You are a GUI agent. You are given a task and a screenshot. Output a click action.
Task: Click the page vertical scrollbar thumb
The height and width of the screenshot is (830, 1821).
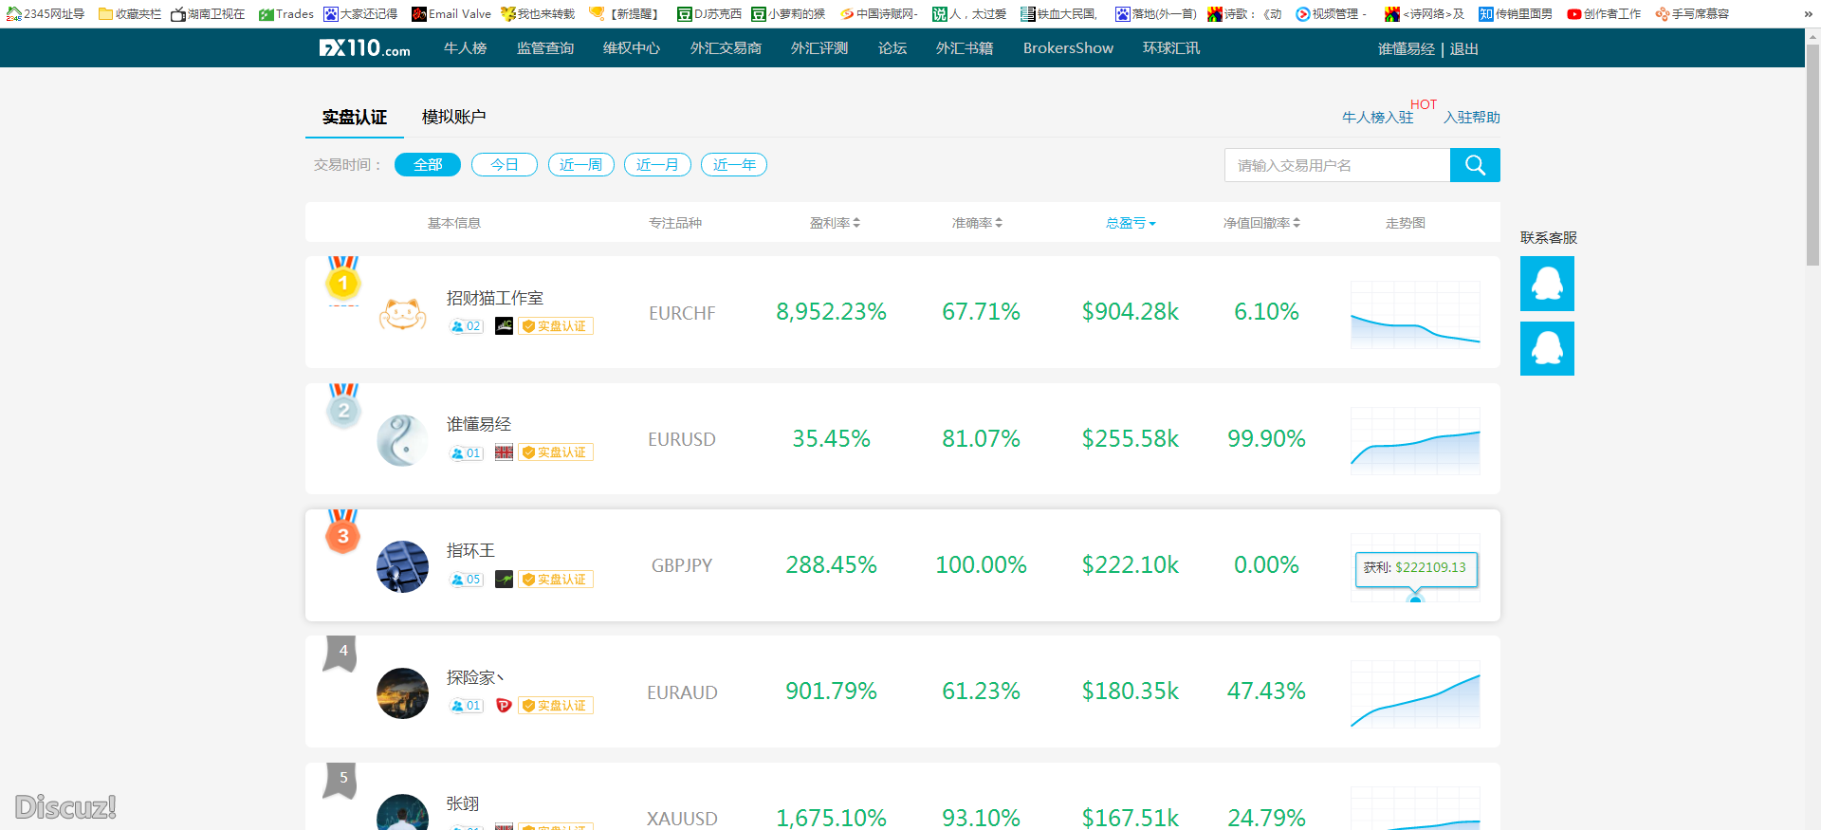pos(1812,154)
